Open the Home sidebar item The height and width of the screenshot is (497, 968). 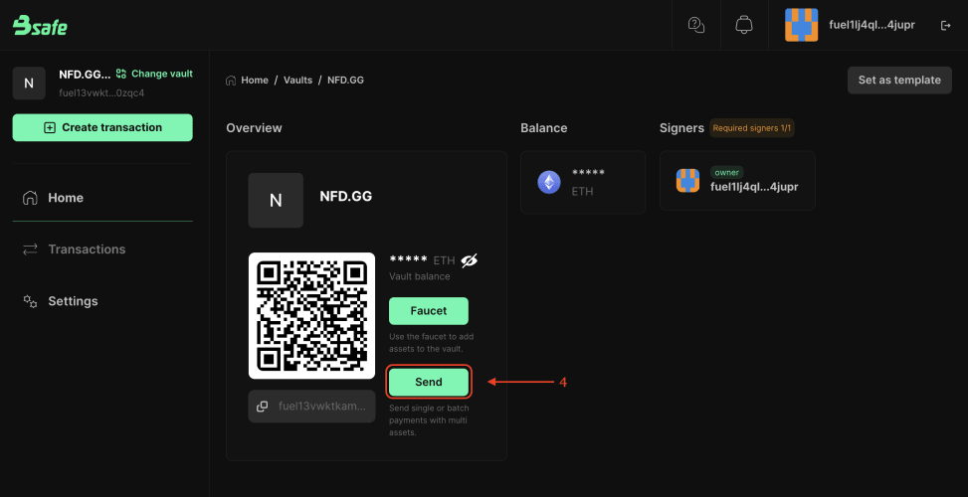click(x=102, y=198)
